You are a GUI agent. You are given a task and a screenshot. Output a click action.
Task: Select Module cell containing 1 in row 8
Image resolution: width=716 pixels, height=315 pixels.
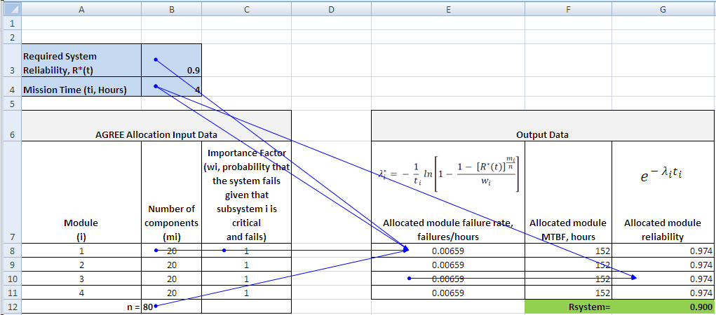pos(81,251)
